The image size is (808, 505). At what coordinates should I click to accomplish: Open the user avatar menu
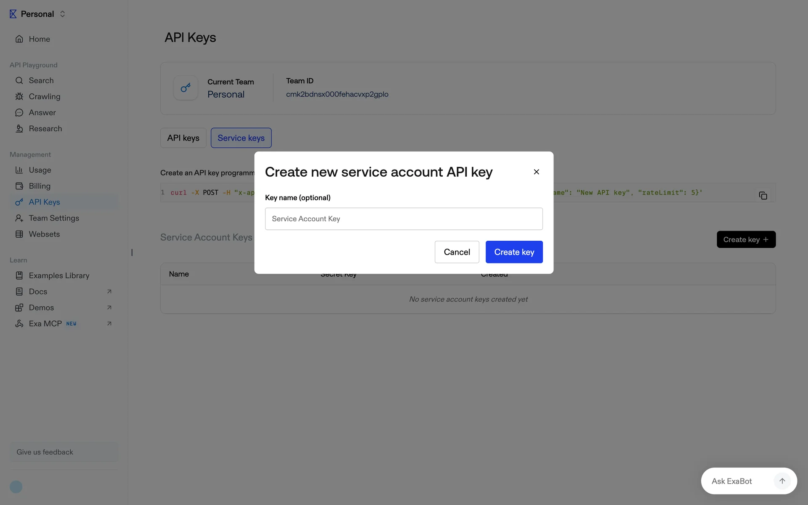pos(16,487)
